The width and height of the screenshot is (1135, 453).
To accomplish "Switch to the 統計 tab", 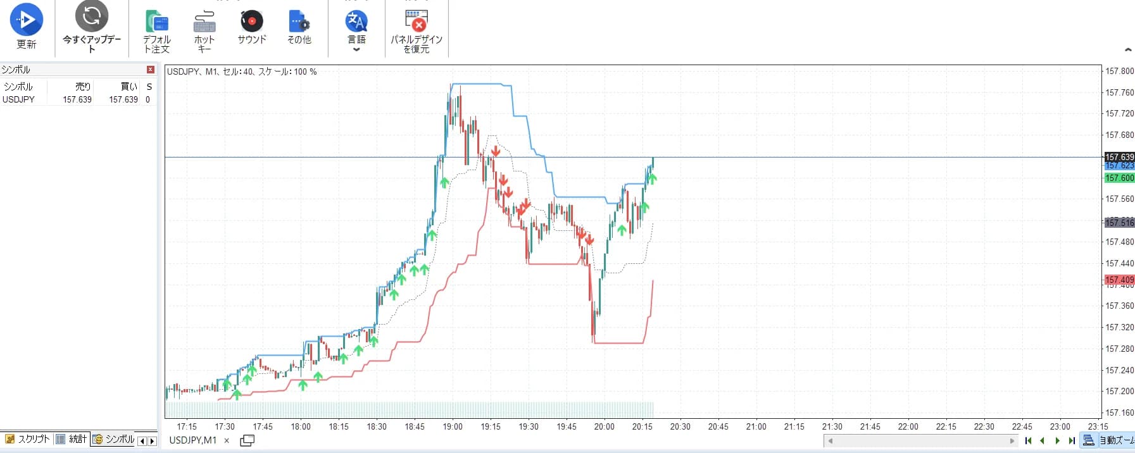I will (x=72, y=439).
